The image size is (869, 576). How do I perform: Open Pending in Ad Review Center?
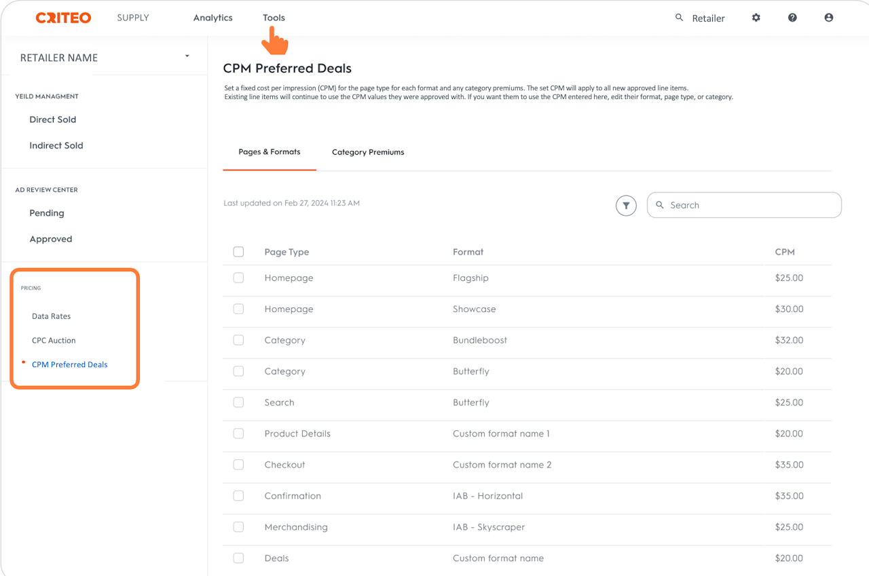(x=47, y=213)
